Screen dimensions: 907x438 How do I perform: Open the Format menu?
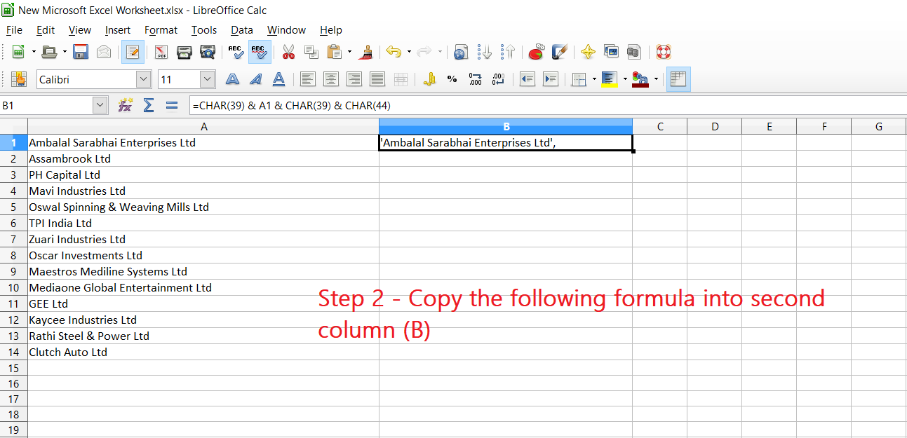161,30
